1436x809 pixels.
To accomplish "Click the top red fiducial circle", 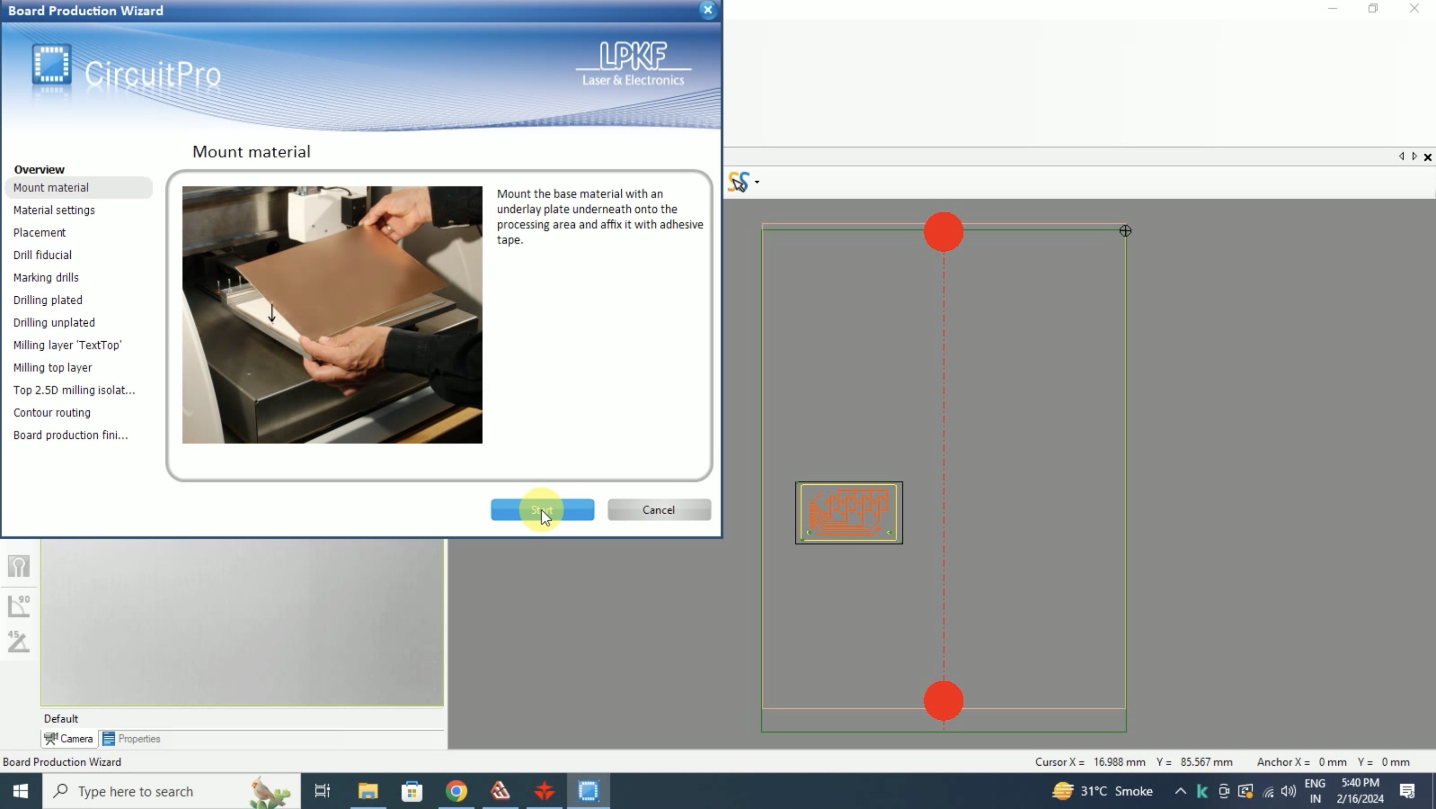I will tap(943, 231).
